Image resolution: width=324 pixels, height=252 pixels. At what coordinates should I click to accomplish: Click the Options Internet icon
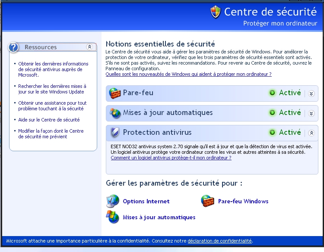click(113, 201)
